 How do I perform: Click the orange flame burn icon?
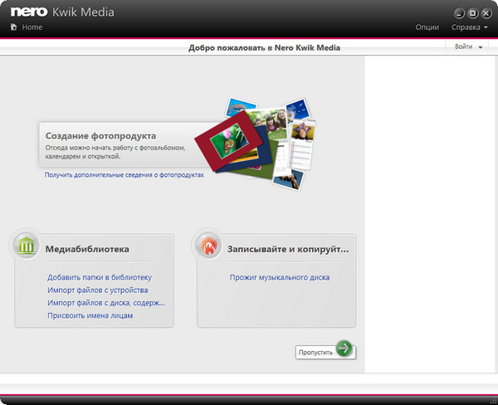tap(208, 246)
